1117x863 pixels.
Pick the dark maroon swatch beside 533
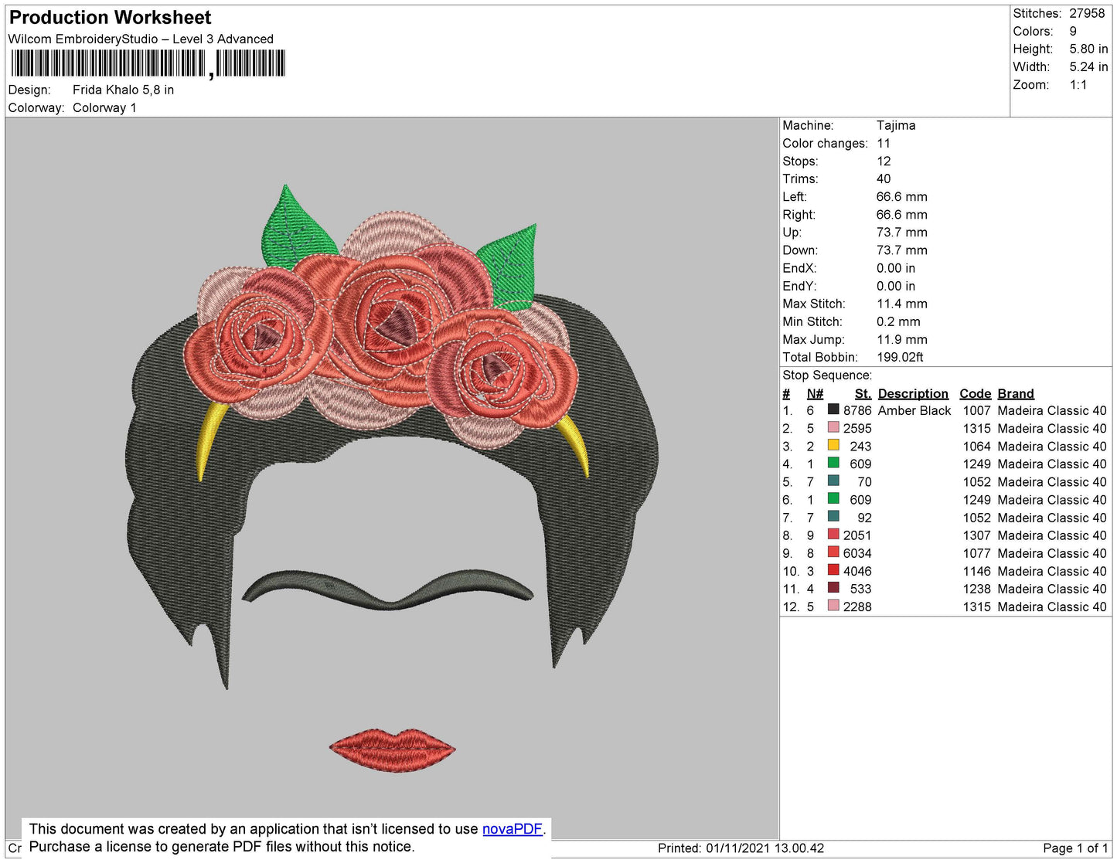[833, 587]
